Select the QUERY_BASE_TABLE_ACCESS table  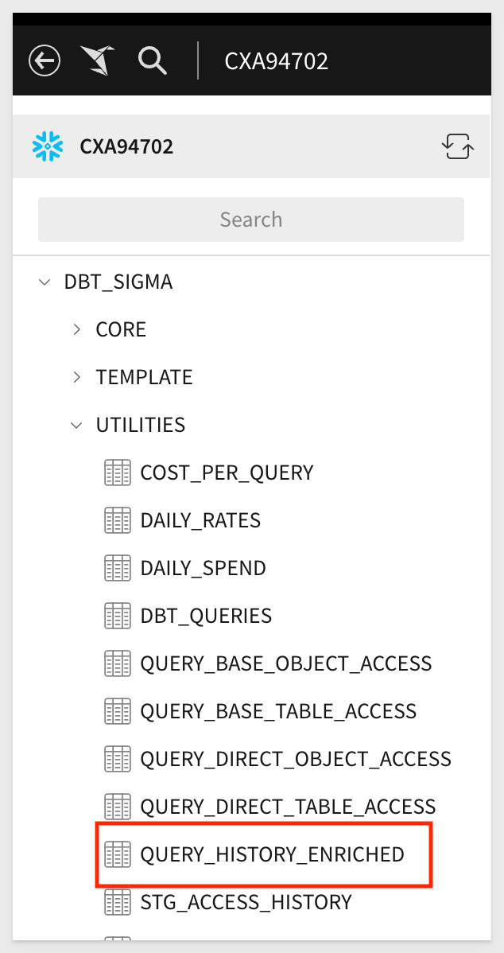(x=278, y=710)
